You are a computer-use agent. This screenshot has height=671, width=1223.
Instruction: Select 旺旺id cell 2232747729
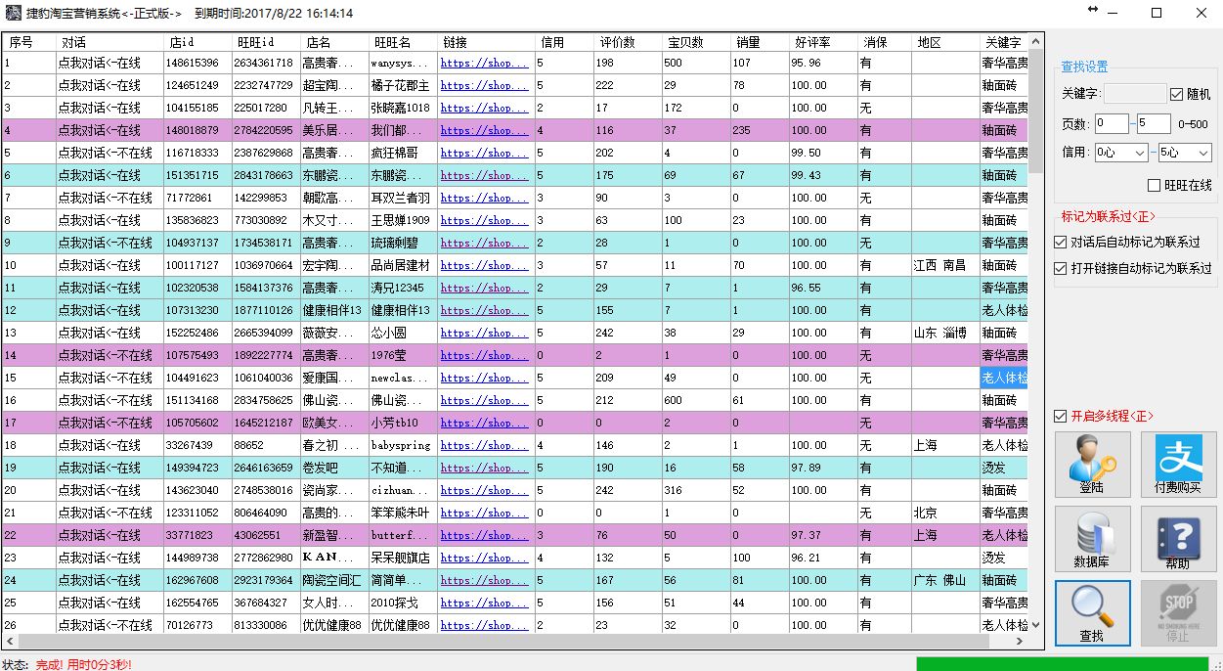pyautogui.click(x=266, y=85)
